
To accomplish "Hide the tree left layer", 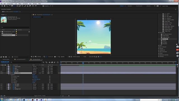I will (x=1, y=71).
